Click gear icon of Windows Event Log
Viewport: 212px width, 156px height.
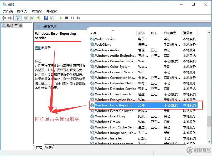click(92, 116)
